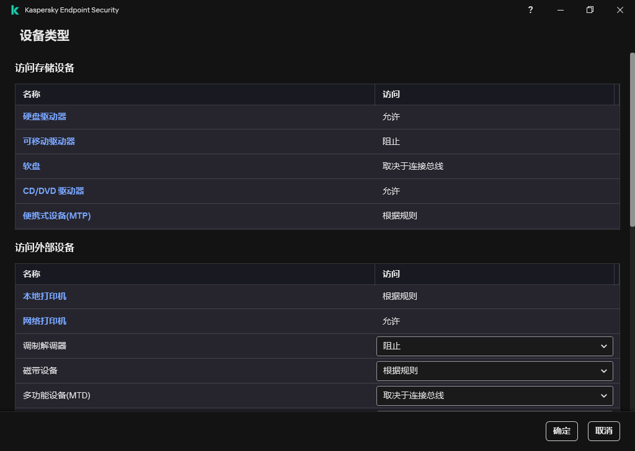Open help with the question mark icon
The image size is (635, 451).
pos(530,10)
